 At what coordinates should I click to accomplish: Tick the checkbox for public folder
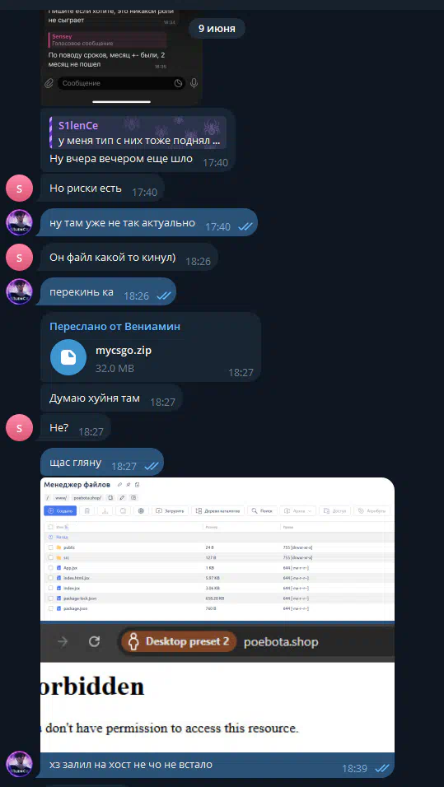pyautogui.click(x=50, y=547)
